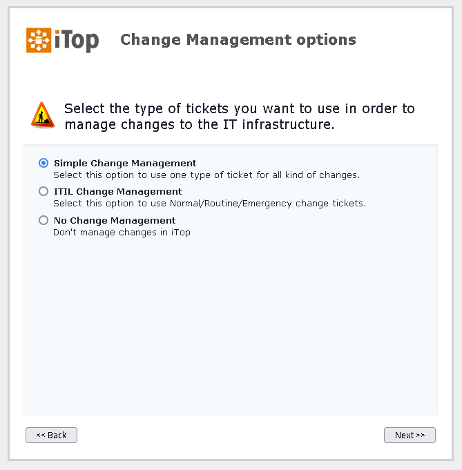Click the Change Management options heading
Screen dimensions: 462x470
(x=238, y=40)
